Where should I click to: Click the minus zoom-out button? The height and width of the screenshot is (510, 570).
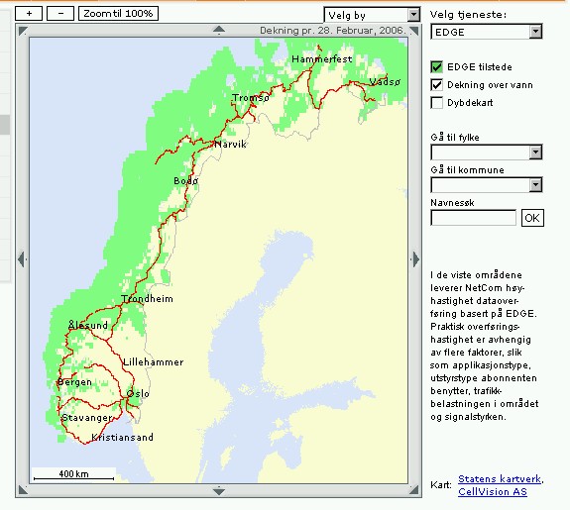[60, 14]
